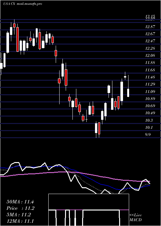This screenshot has height=226, width=161.
Task: Click the '12MA : 11.1' readout
Action: 20,221
